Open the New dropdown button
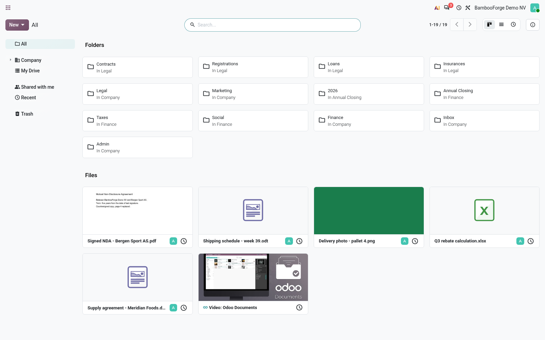This screenshot has width=545, height=340. (17, 25)
